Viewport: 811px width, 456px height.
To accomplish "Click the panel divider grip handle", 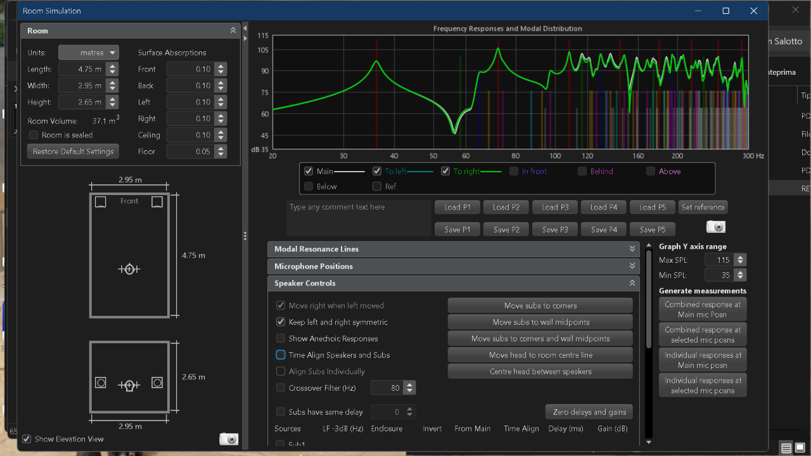I will [x=245, y=236].
